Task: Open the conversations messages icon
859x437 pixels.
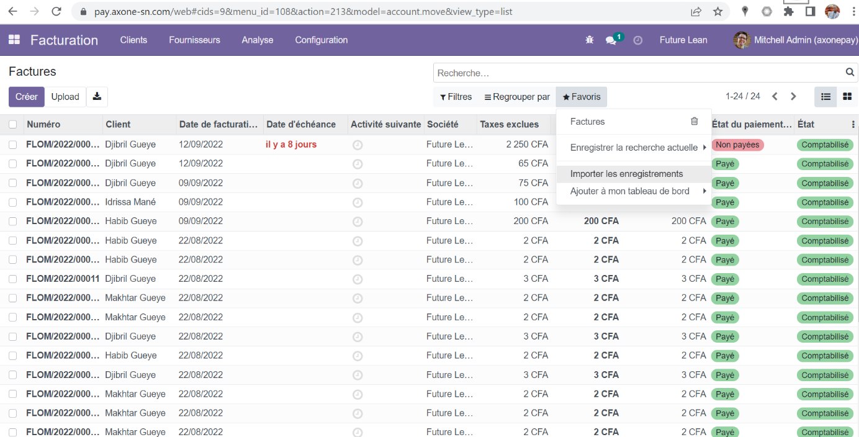Action: pos(611,40)
